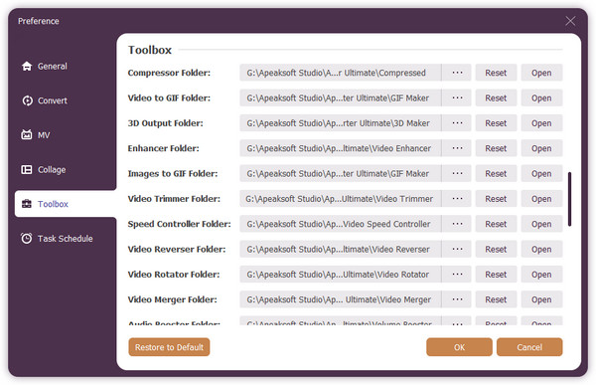Image resolution: width=596 pixels, height=385 pixels.
Task: Click the Convert circular arrows icon
Action: tap(28, 100)
